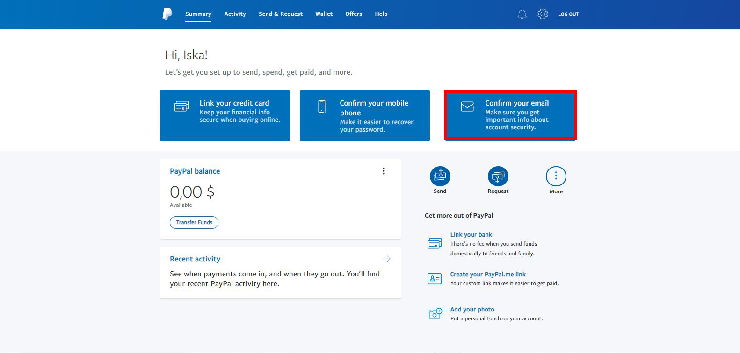This screenshot has height=353, width=740.
Task: Open the Add your photo link
Action: (x=472, y=310)
